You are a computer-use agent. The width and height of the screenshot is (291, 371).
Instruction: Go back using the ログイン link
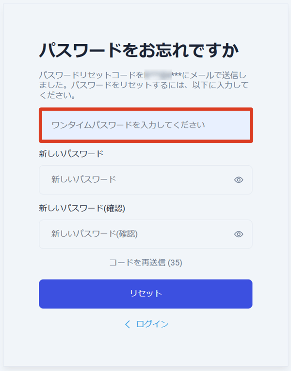152,324
